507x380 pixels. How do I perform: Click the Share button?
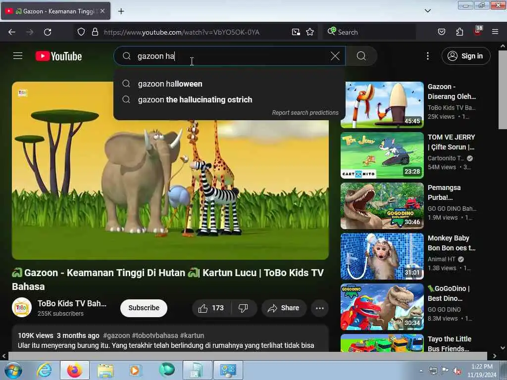coord(283,308)
